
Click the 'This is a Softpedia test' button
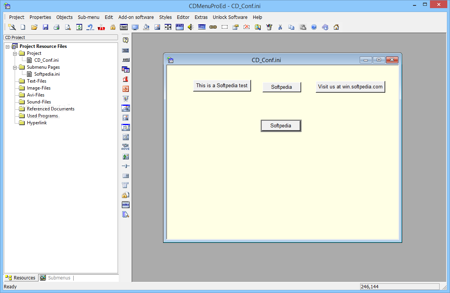point(222,86)
